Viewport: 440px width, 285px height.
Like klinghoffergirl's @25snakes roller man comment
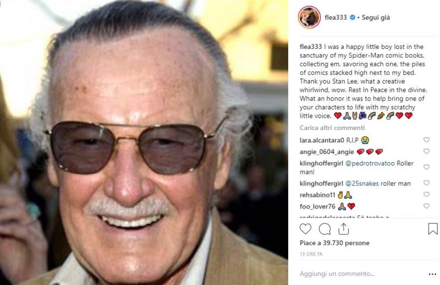coord(426,183)
